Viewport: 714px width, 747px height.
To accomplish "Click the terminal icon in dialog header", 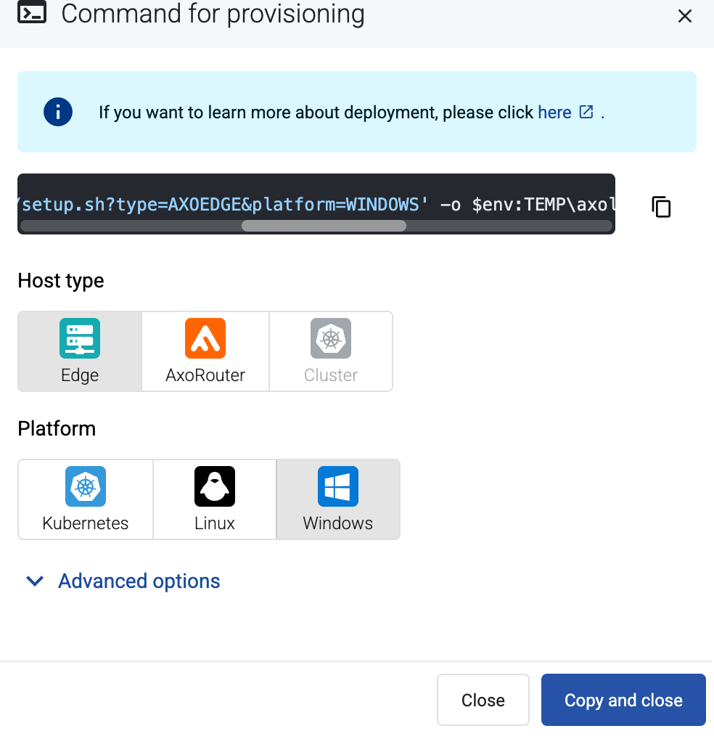I will 32,14.
